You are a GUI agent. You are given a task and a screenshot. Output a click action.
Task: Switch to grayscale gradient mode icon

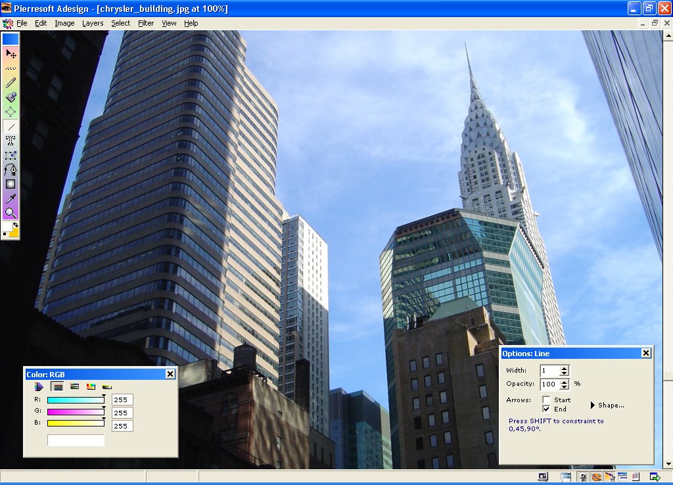click(x=107, y=386)
